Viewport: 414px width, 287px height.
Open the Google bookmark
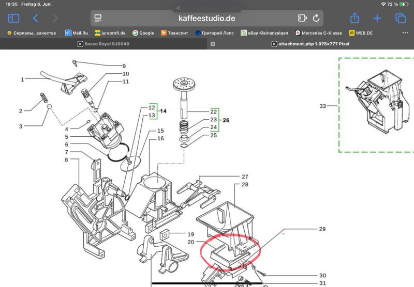(x=143, y=33)
